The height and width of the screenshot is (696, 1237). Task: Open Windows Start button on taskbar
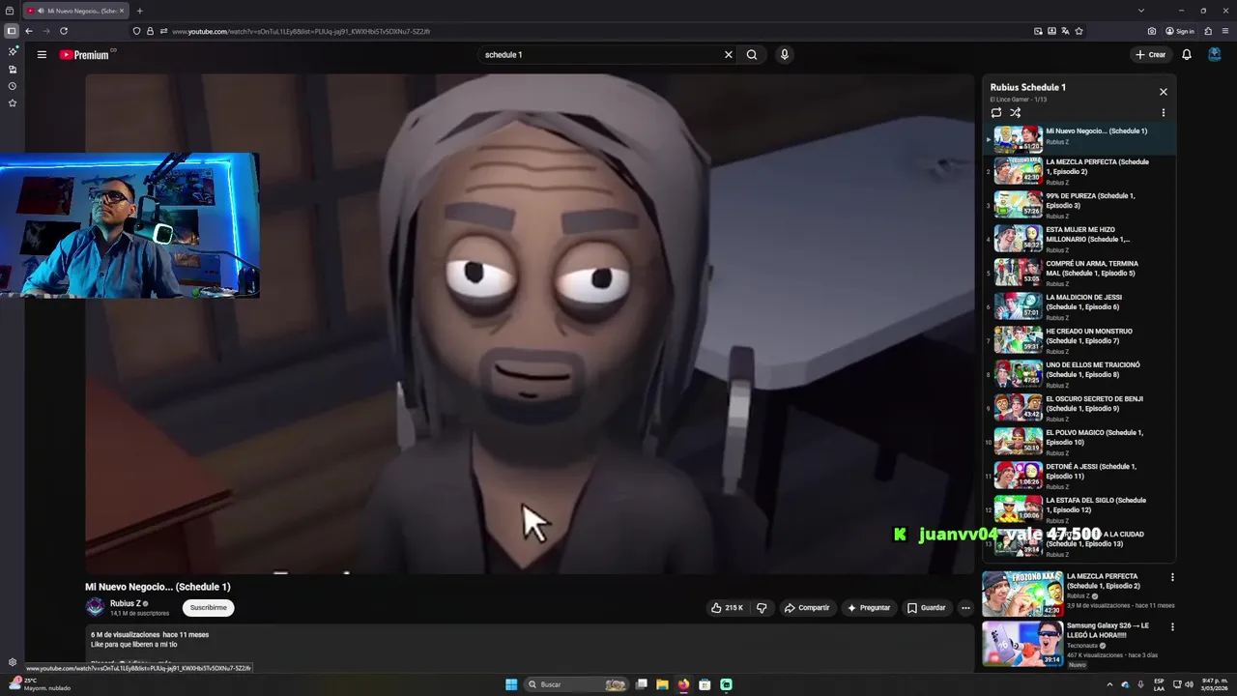[511, 684]
